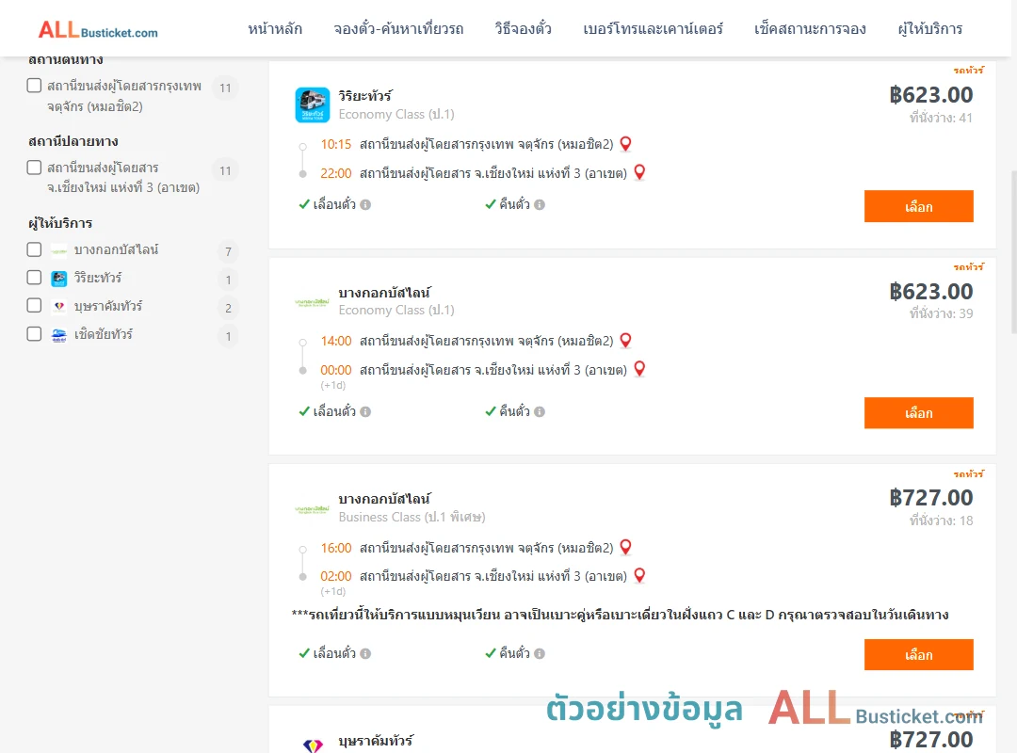
Task: Click เลื่อนตั๋ว info icon on 10:15 trip
Action: 365,205
